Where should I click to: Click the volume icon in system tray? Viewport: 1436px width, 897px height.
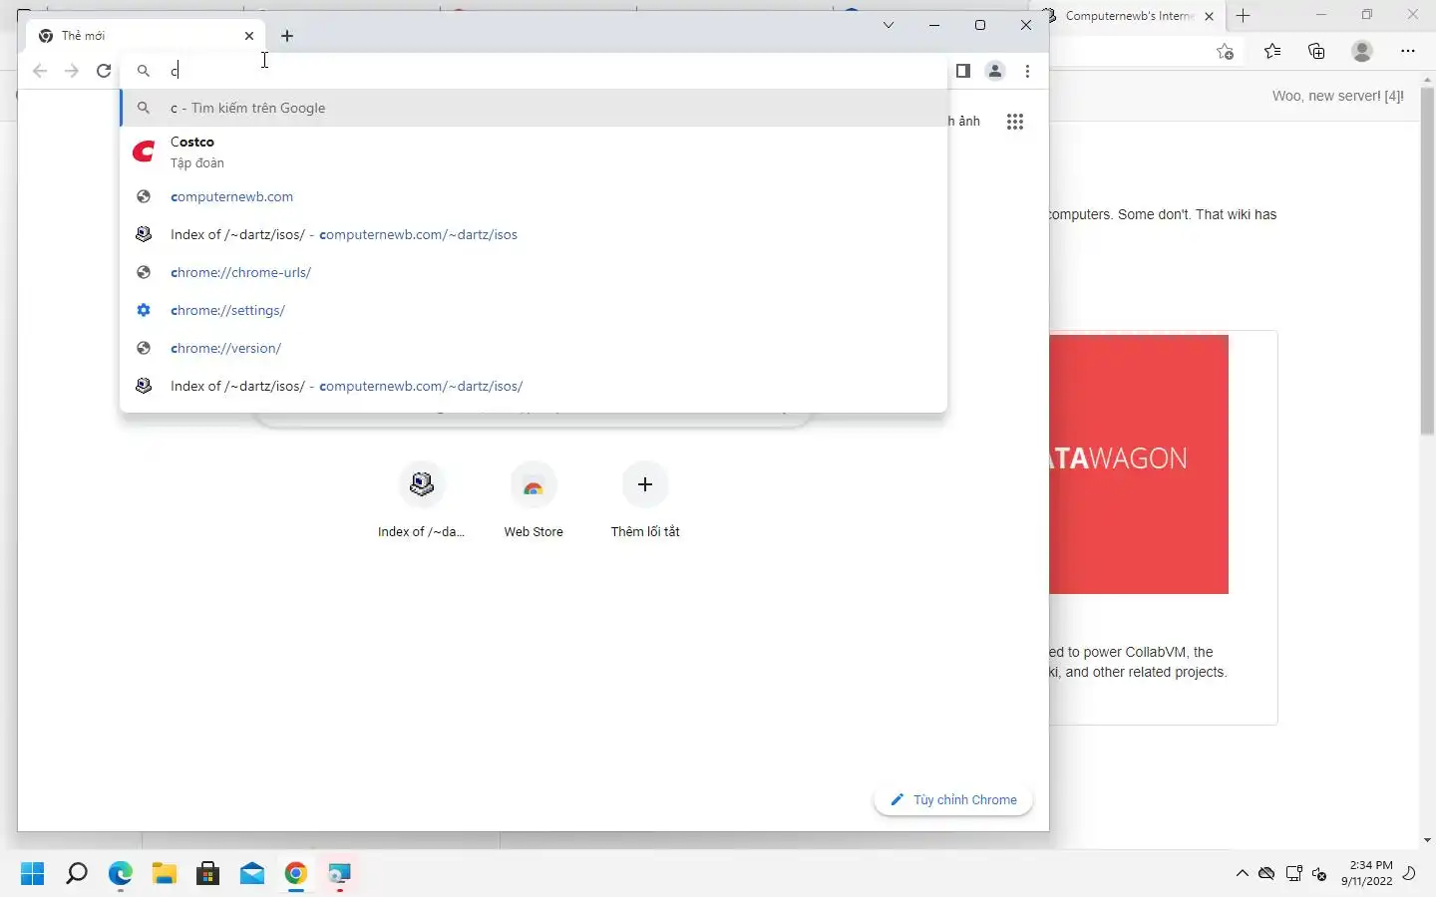(1319, 874)
